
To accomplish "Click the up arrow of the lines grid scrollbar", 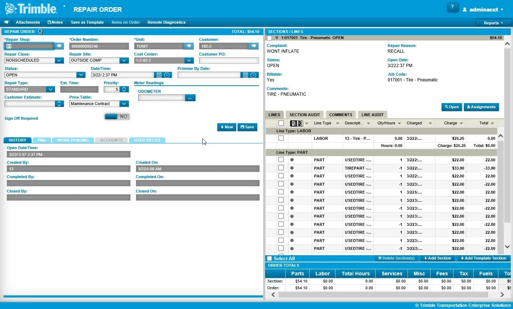I will [x=501, y=136].
